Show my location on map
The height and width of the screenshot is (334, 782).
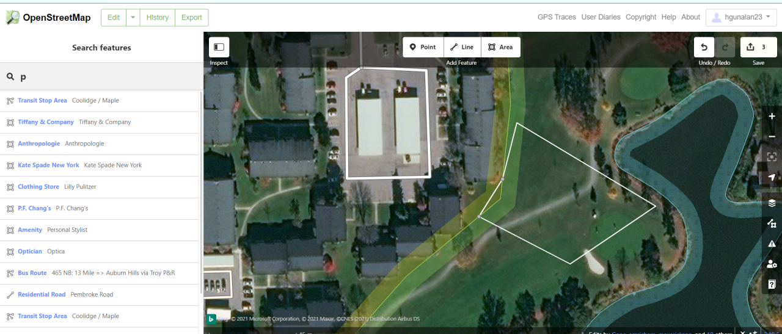tap(772, 178)
